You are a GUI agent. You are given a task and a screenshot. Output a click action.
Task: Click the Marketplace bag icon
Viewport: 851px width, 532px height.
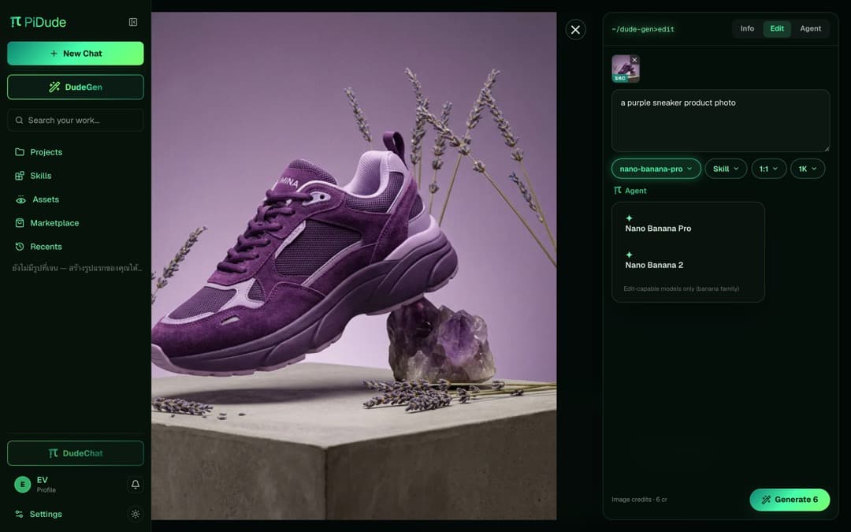pyautogui.click(x=20, y=223)
